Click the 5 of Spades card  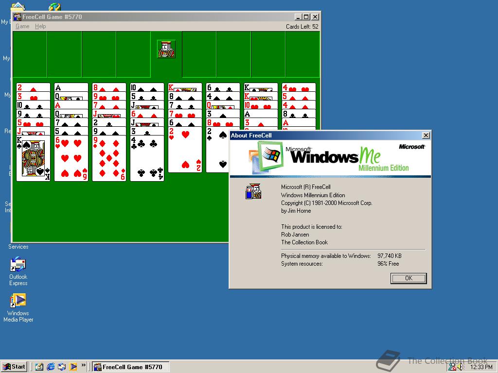(x=71, y=131)
